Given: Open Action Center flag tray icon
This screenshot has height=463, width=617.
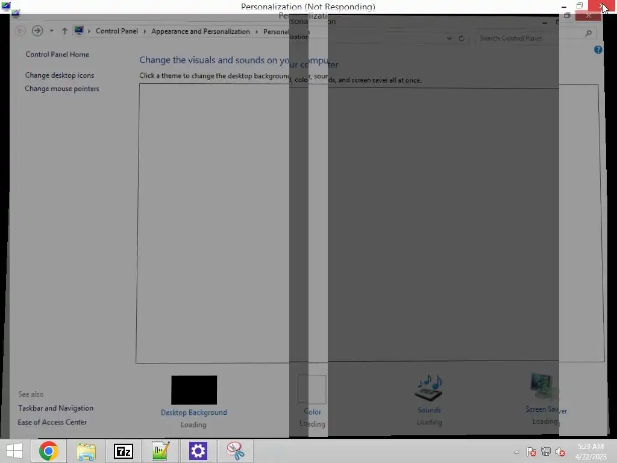Looking at the screenshot, I should coord(531,452).
